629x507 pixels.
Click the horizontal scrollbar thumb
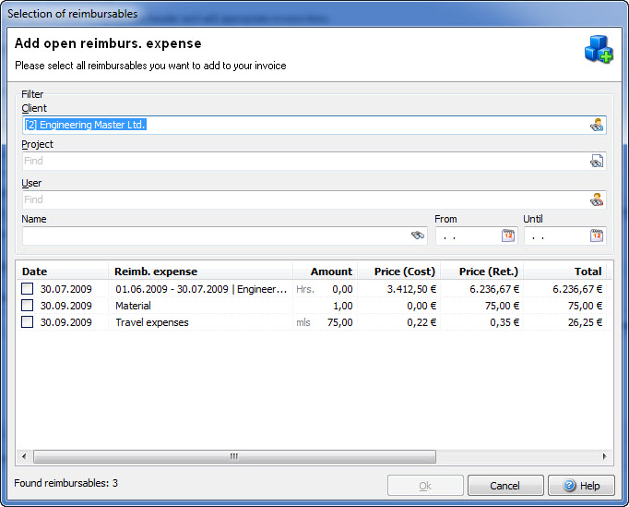point(234,456)
